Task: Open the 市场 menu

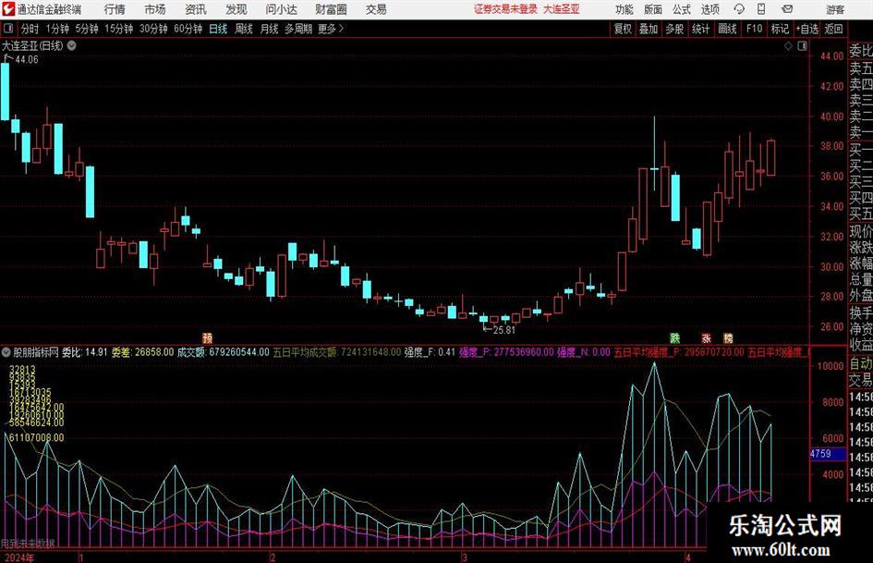Action: [x=155, y=9]
